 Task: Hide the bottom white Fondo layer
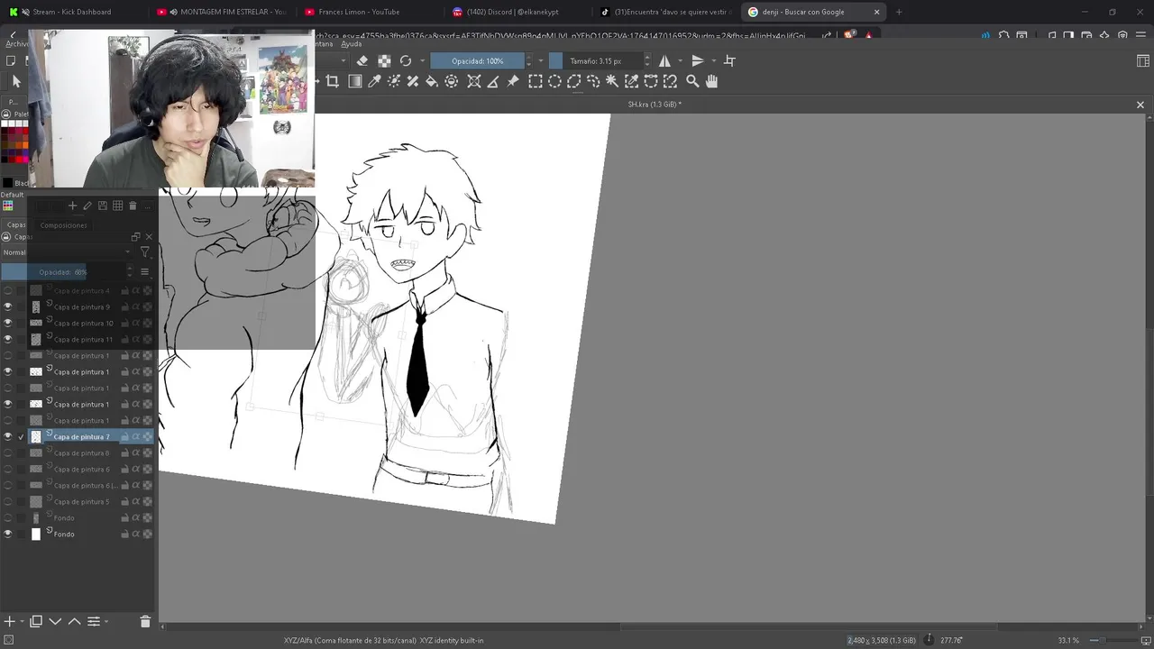point(8,534)
